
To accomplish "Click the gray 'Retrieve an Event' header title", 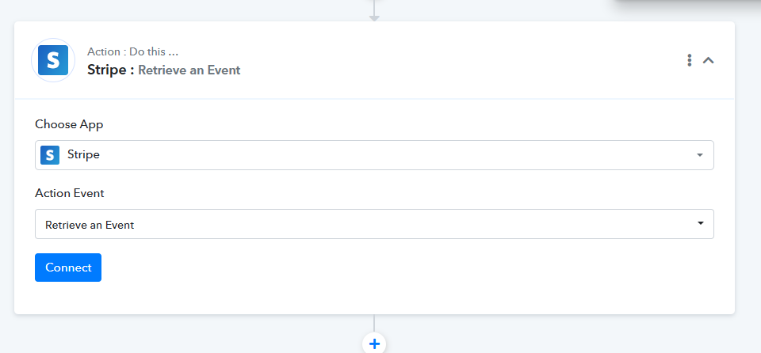I will [189, 70].
